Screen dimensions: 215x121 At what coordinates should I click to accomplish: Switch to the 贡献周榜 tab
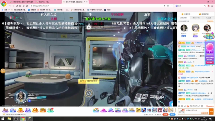point(183,18)
